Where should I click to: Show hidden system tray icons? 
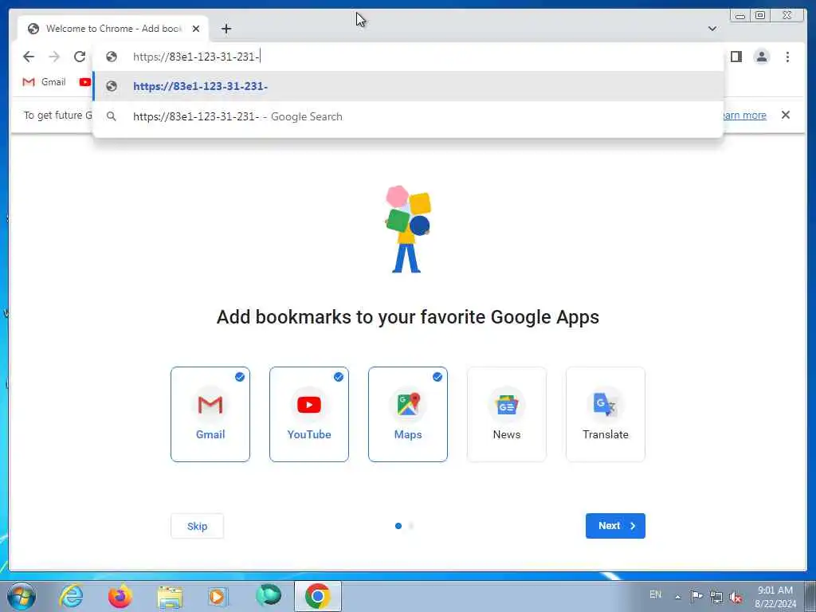(x=677, y=597)
